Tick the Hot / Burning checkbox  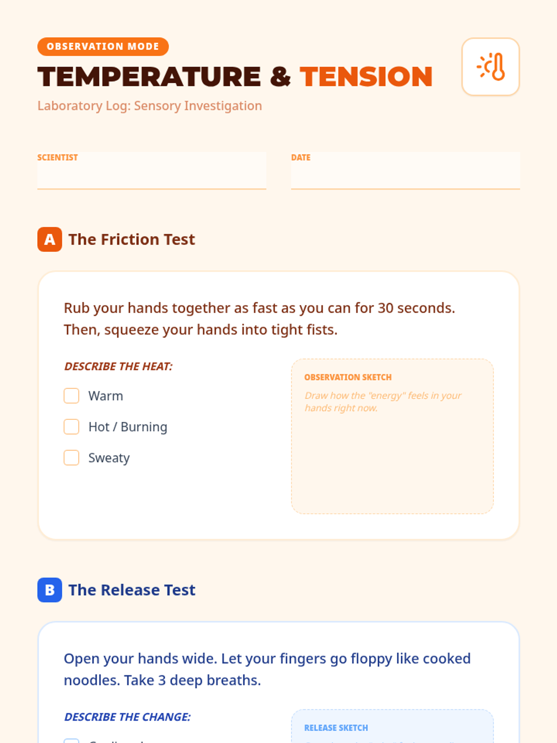tap(71, 427)
